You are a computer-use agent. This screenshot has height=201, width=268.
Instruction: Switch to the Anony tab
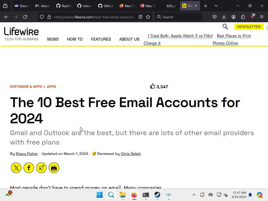43,6
